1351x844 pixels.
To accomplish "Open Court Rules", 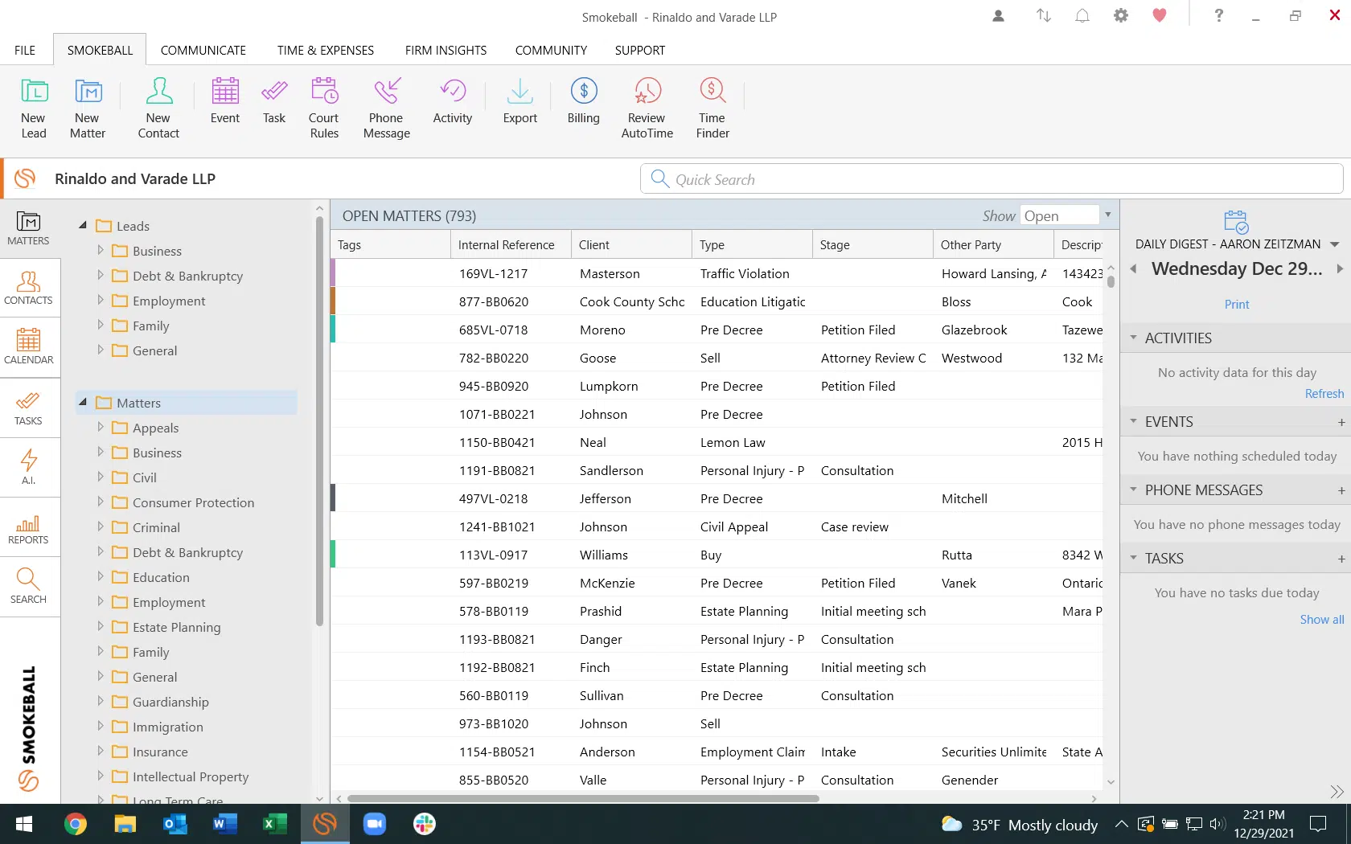I will (323, 107).
